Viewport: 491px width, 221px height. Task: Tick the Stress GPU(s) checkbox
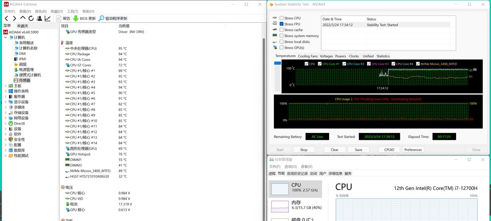pyautogui.click(x=281, y=47)
